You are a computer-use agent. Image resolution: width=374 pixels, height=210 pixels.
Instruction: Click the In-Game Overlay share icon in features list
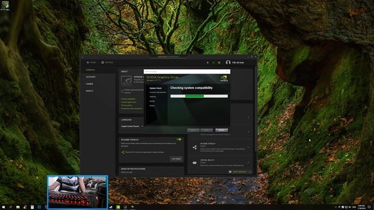pyautogui.click(x=195, y=148)
